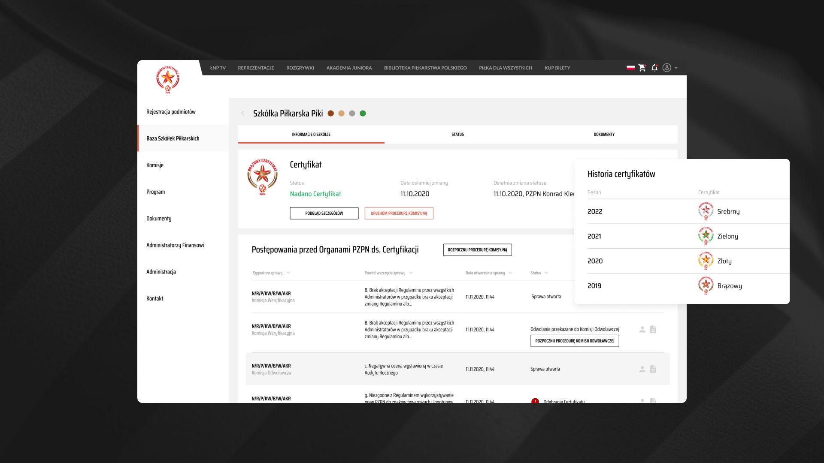Go back using arrow beside Szkółka Piłkarska Piki
This screenshot has width=824, height=463.
click(243, 114)
